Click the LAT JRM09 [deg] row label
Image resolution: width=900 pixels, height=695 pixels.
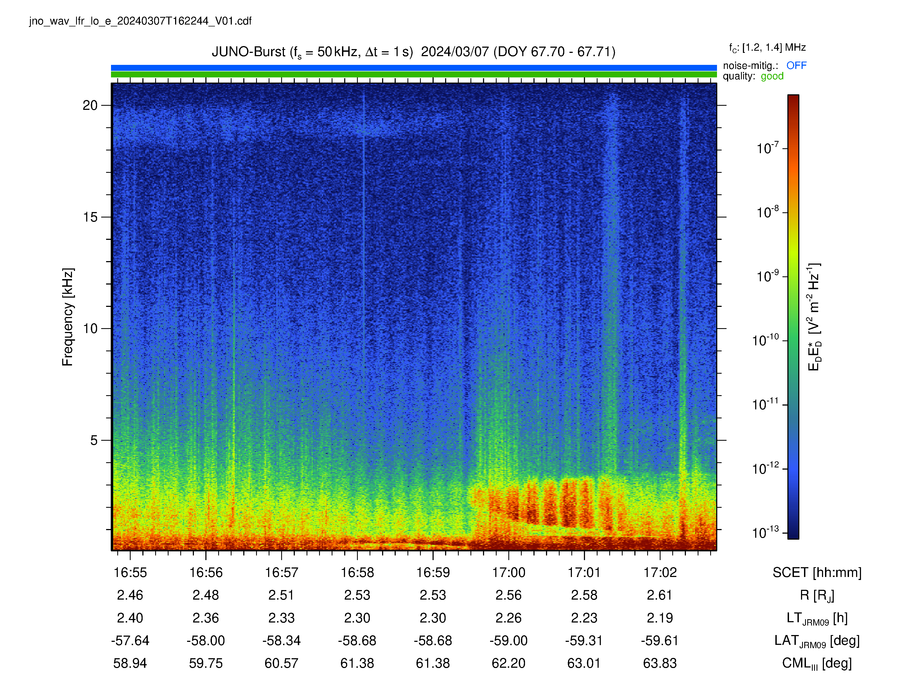[x=817, y=641]
